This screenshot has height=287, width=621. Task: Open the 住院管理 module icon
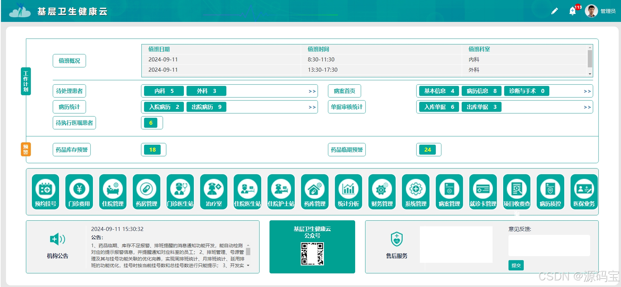coord(113,192)
